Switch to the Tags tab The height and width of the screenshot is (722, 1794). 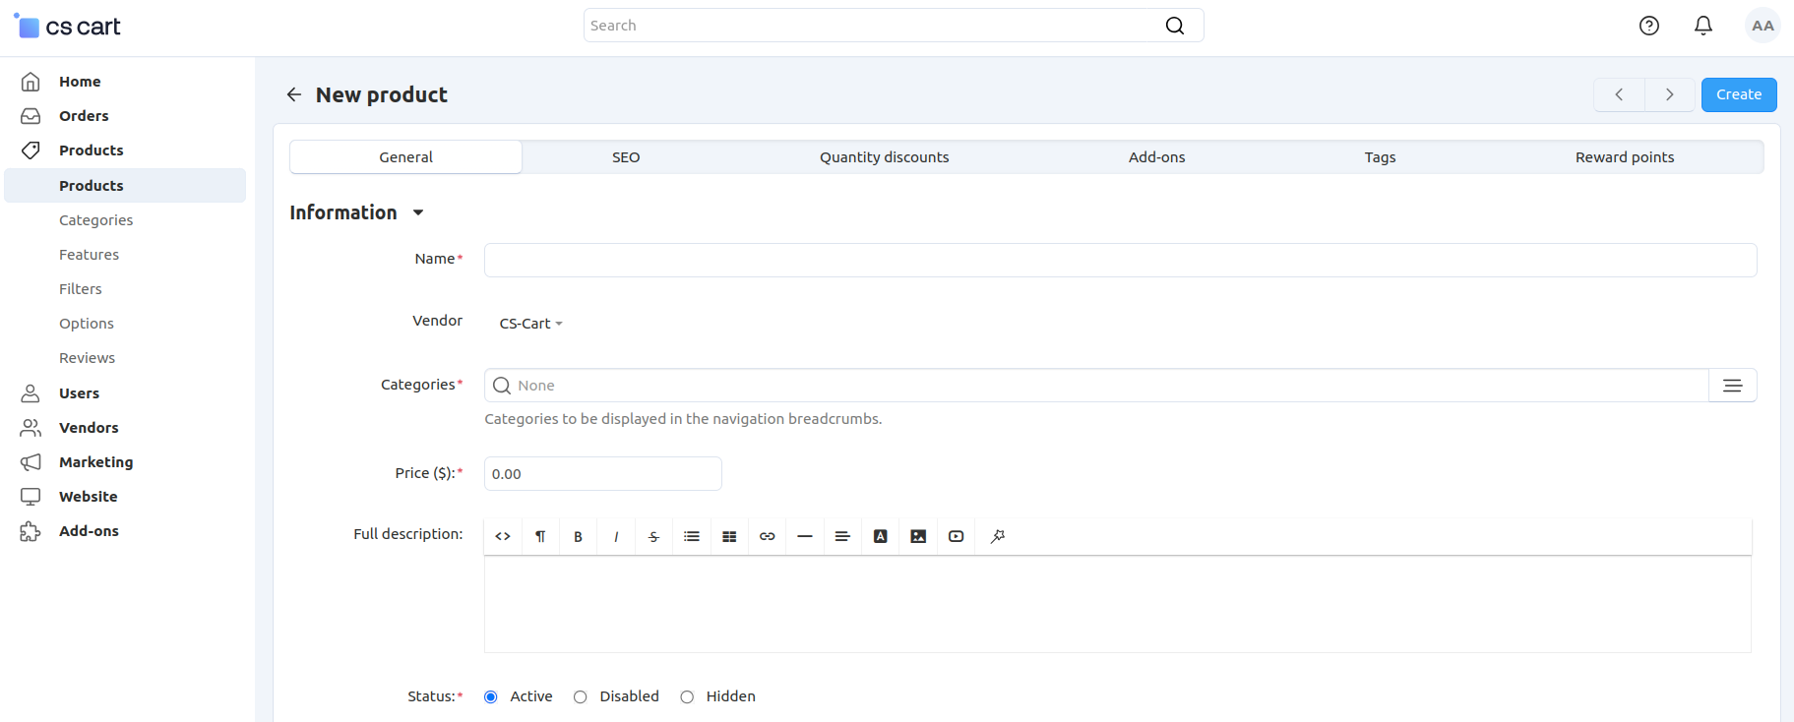click(x=1380, y=157)
